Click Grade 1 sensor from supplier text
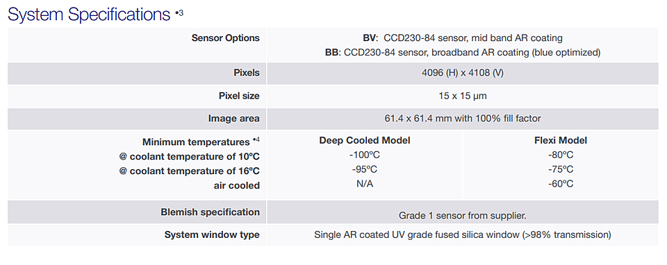Screen dimensions: 667x265 [x=463, y=216]
